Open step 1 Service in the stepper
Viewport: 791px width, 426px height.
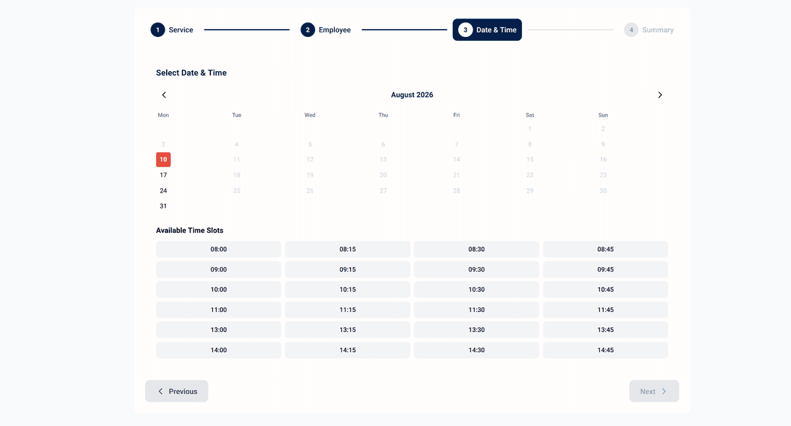pos(172,30)
